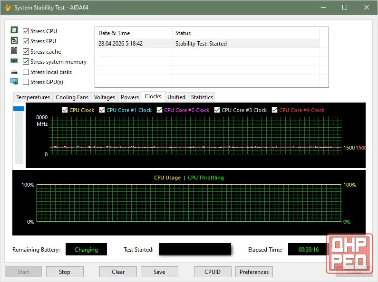Click the CPU chip icon beside Stress CPU
The height and width of the screenshot is (282, 378).
pos(14,30)
